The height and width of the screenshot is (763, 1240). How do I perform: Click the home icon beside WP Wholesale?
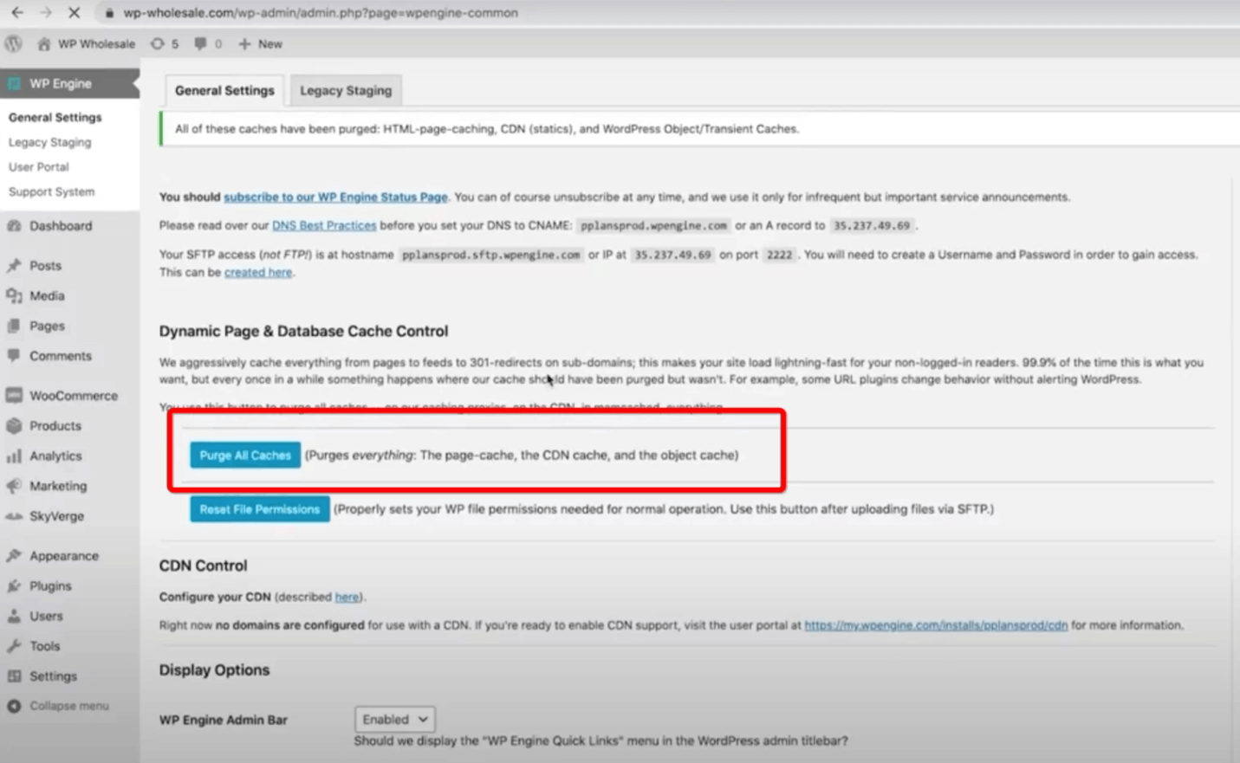coord(43,43)
